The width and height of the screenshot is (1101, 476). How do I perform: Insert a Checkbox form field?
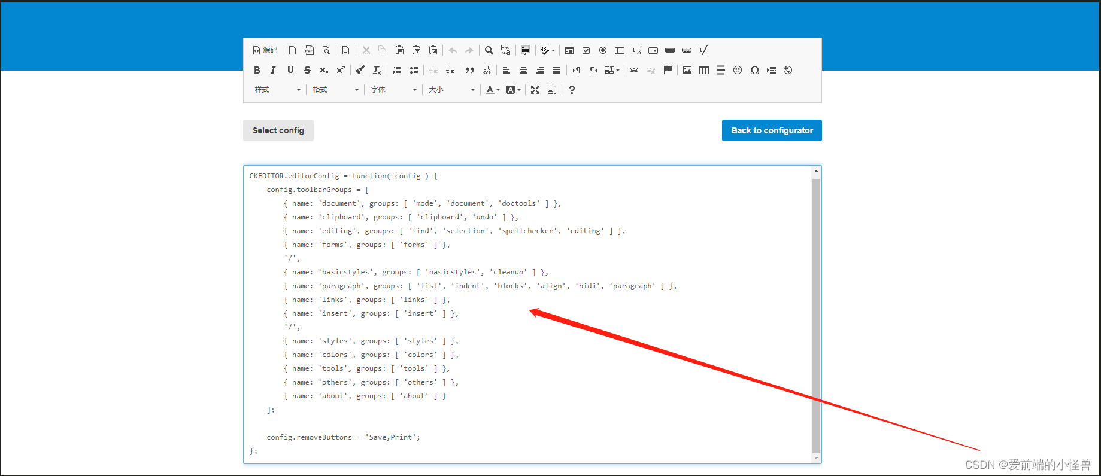click(586, 50)
